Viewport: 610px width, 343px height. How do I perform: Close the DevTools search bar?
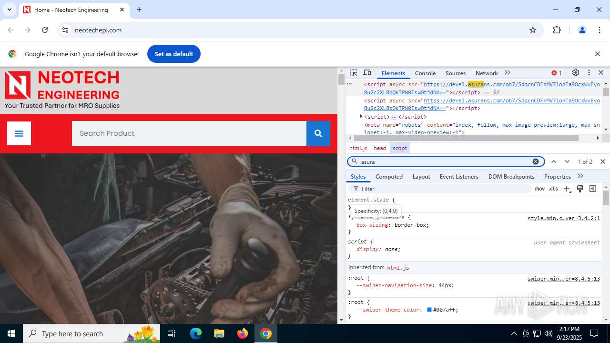tap(603, 161)
